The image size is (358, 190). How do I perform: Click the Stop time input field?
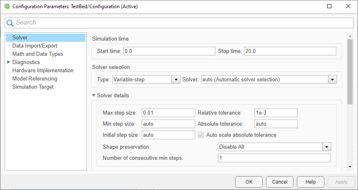(290, 51)
